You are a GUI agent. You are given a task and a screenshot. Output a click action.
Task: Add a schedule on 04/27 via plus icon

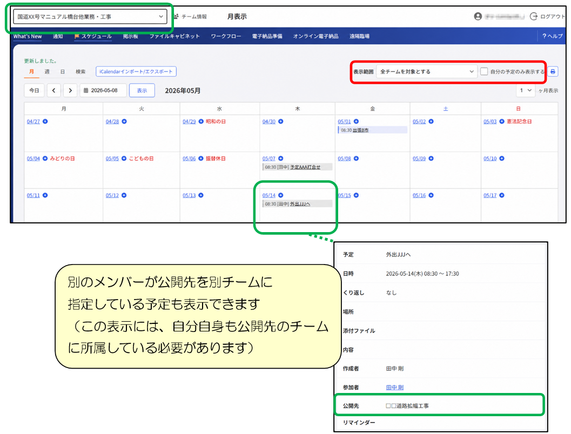(45, 121)
